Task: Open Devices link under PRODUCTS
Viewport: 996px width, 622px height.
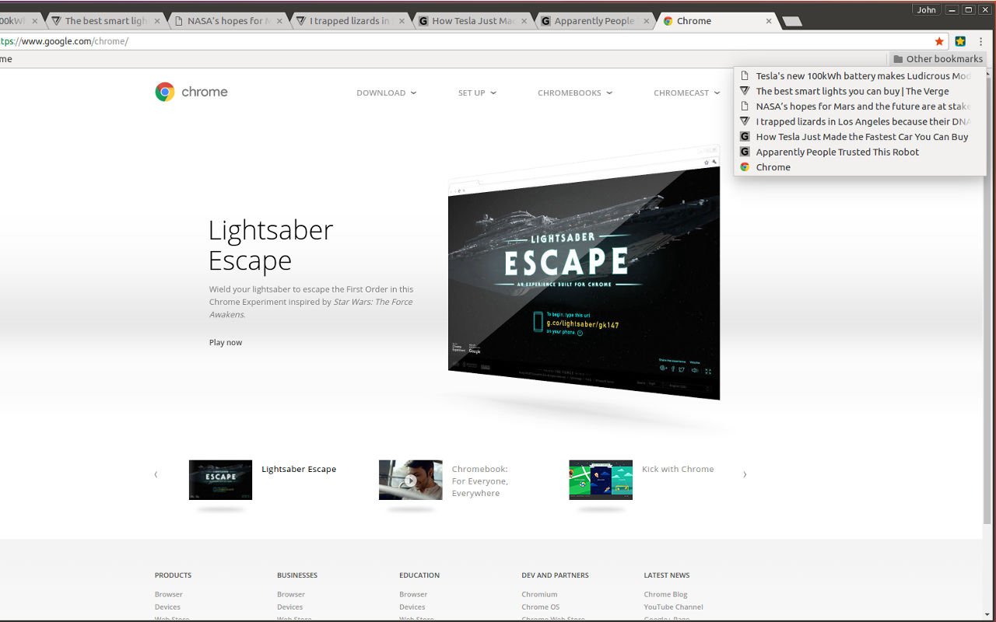Action: (167, 607)
